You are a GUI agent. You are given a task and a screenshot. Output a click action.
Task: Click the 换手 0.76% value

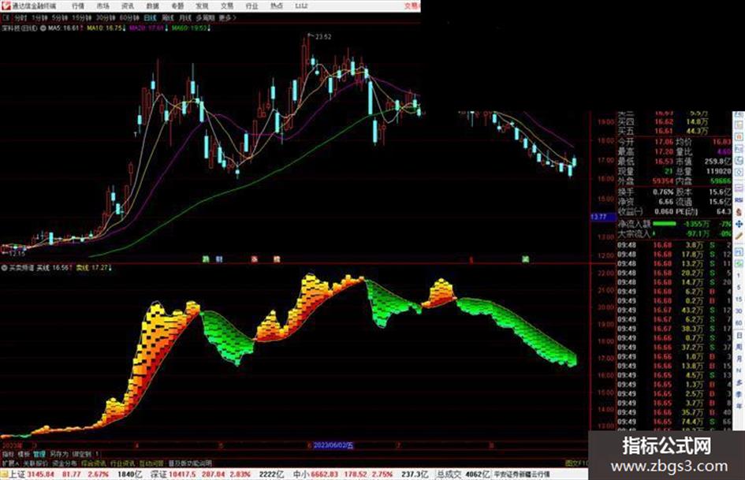tap(663, 192)
